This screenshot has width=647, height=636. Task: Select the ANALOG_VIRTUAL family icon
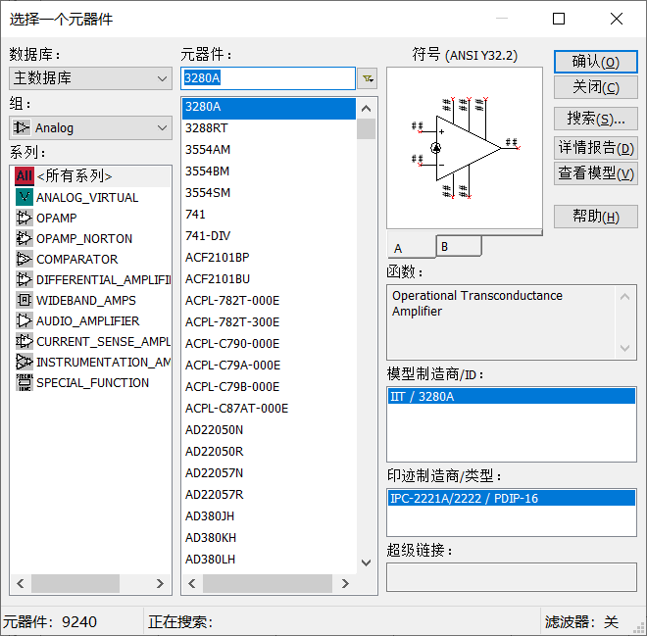[x=25, y=197]
